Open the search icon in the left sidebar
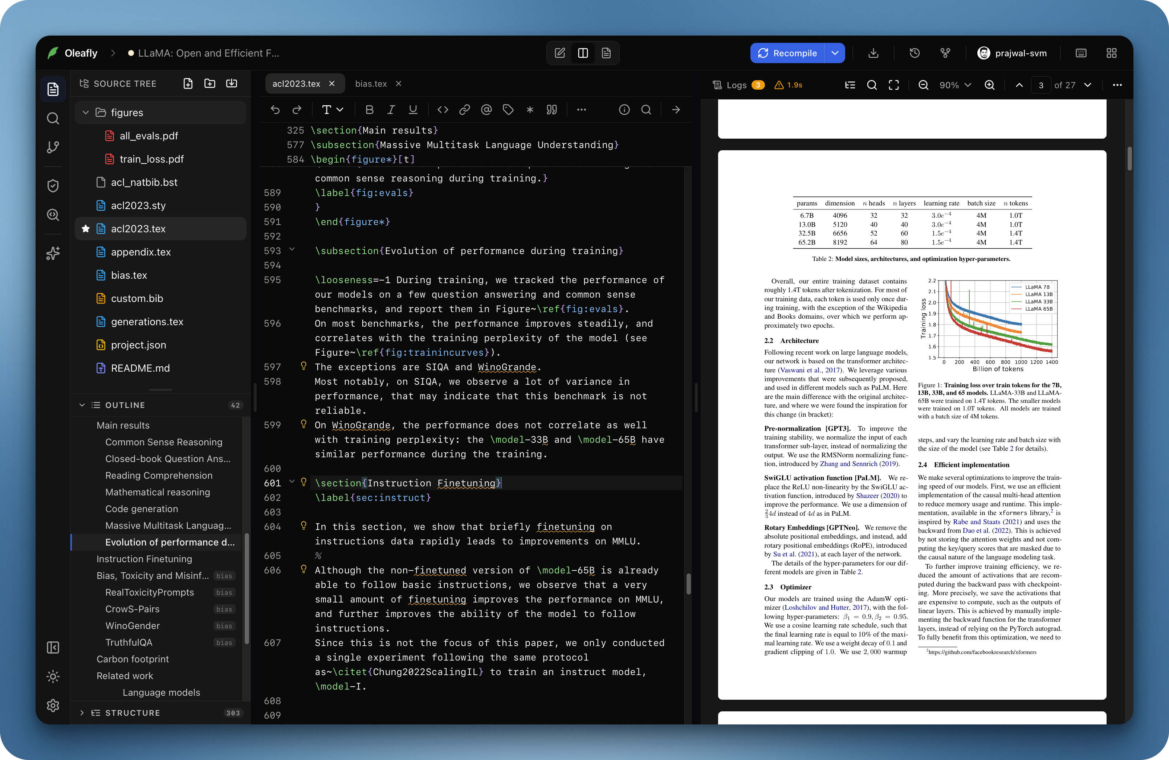The height and width of the screenshot is (760, 1169). [53, 118]
